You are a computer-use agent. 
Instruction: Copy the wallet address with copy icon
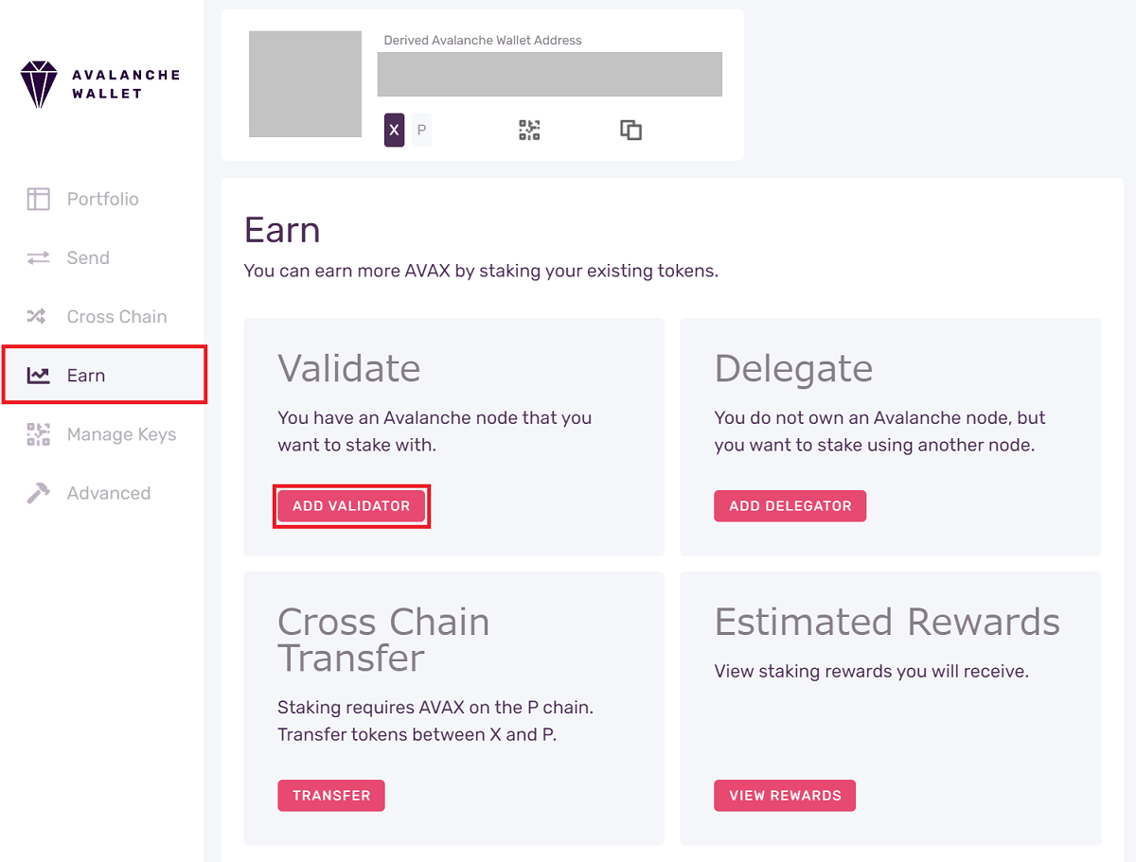point(630,131)
